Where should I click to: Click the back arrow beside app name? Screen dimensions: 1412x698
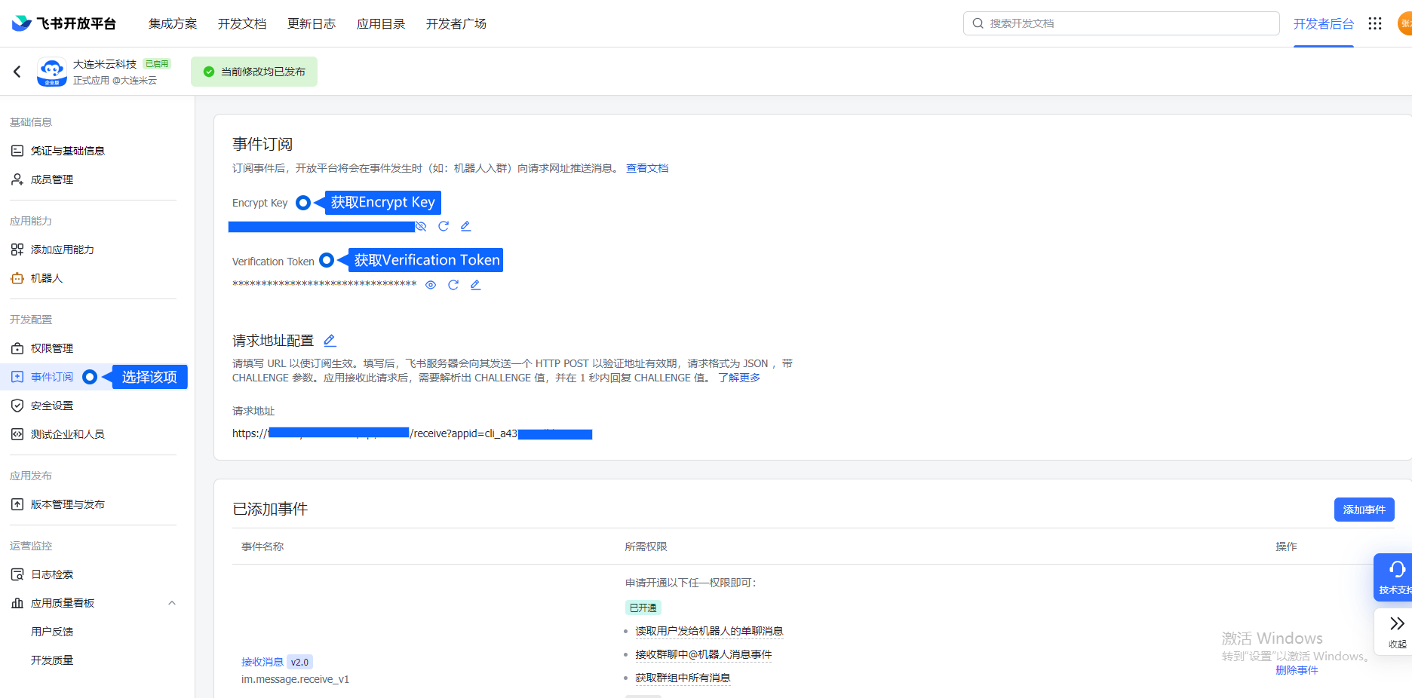[x=17, y=72]
